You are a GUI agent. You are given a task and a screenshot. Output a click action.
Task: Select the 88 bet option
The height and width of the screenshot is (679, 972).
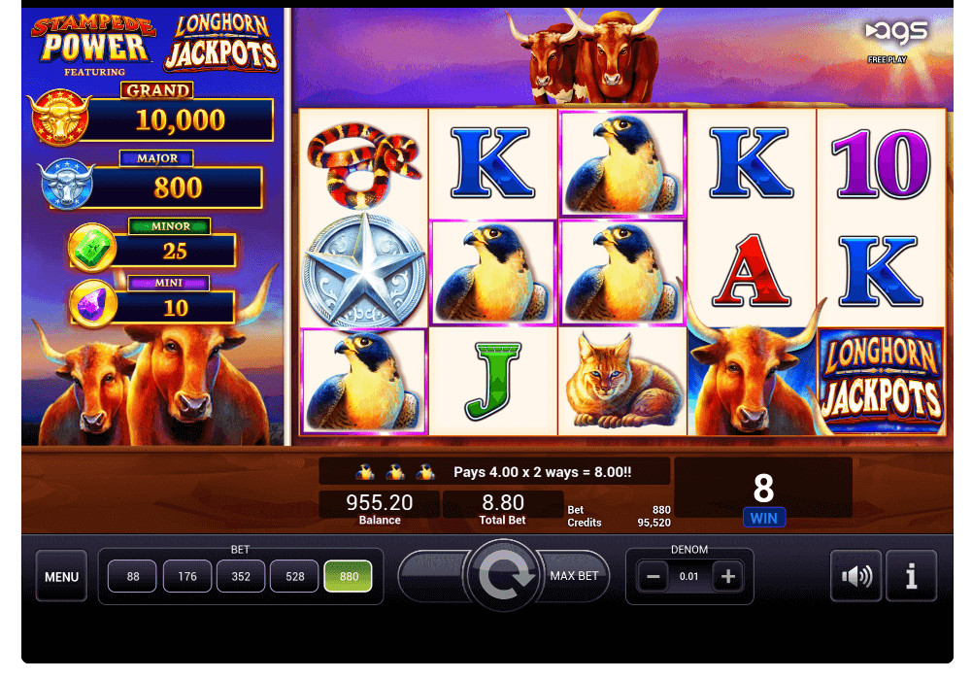tap(132, 576)
